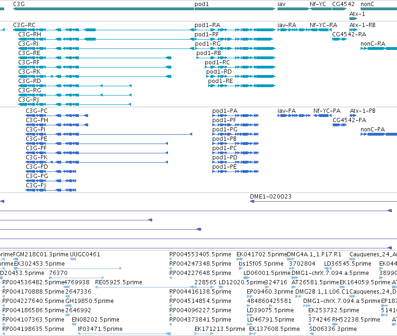Open protein C3G-PK label
This screenshot has height=336, width=397.
click(x=37, y=158)
